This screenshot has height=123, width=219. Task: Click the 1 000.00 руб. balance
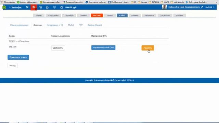point(71,8)
